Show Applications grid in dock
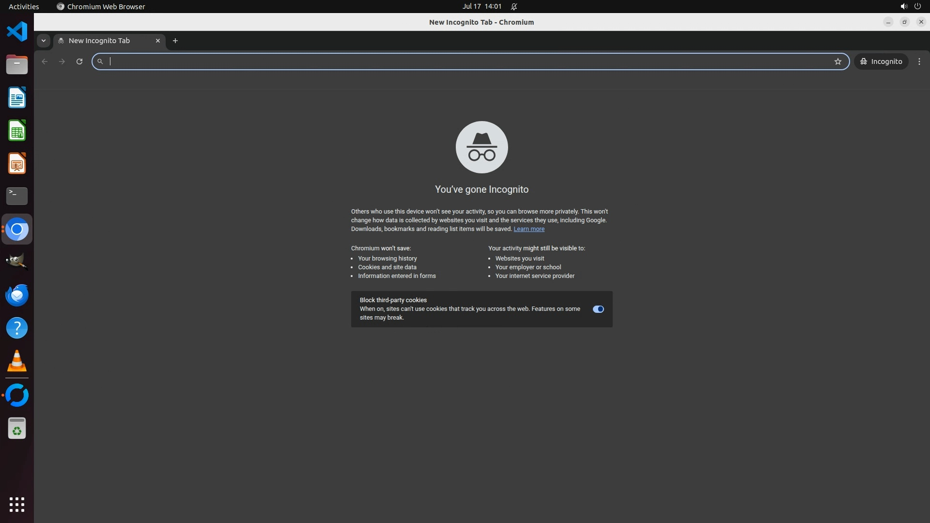 17,505
